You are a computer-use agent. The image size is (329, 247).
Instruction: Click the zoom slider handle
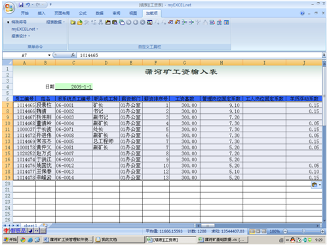(303, 231)
